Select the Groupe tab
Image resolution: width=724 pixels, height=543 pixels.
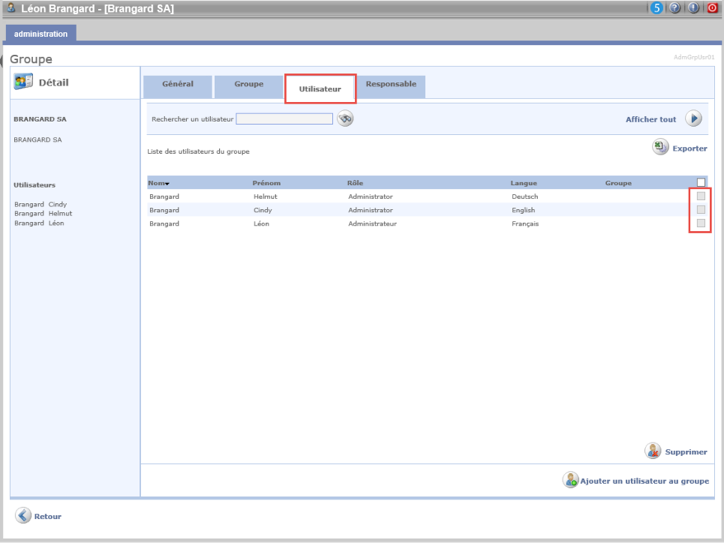(x=249, y=85)
